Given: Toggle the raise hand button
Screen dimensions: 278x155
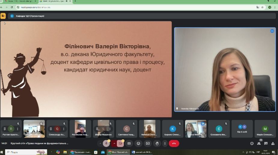Looking at the screenshot, I should [x=157, y=144].
